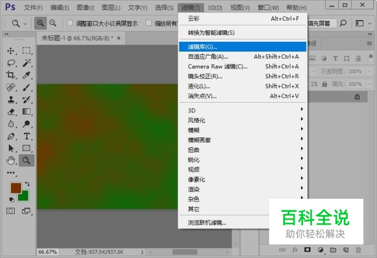The width and height of the screenshot is (377, 258).
Task: Lock all layer attributes
Action: click(325, 84)
